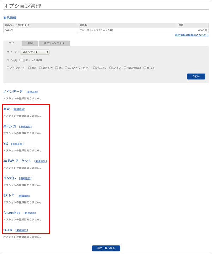Add new option for ポンパレ

25,179
